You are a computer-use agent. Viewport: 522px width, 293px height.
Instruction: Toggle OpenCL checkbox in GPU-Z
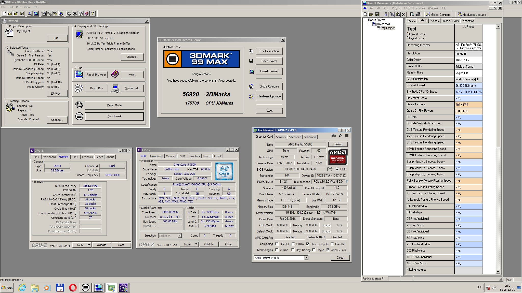click(x=277, y=244)
